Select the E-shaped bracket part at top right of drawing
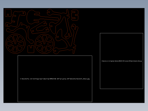148x111 pixels. tap(75, 15)
